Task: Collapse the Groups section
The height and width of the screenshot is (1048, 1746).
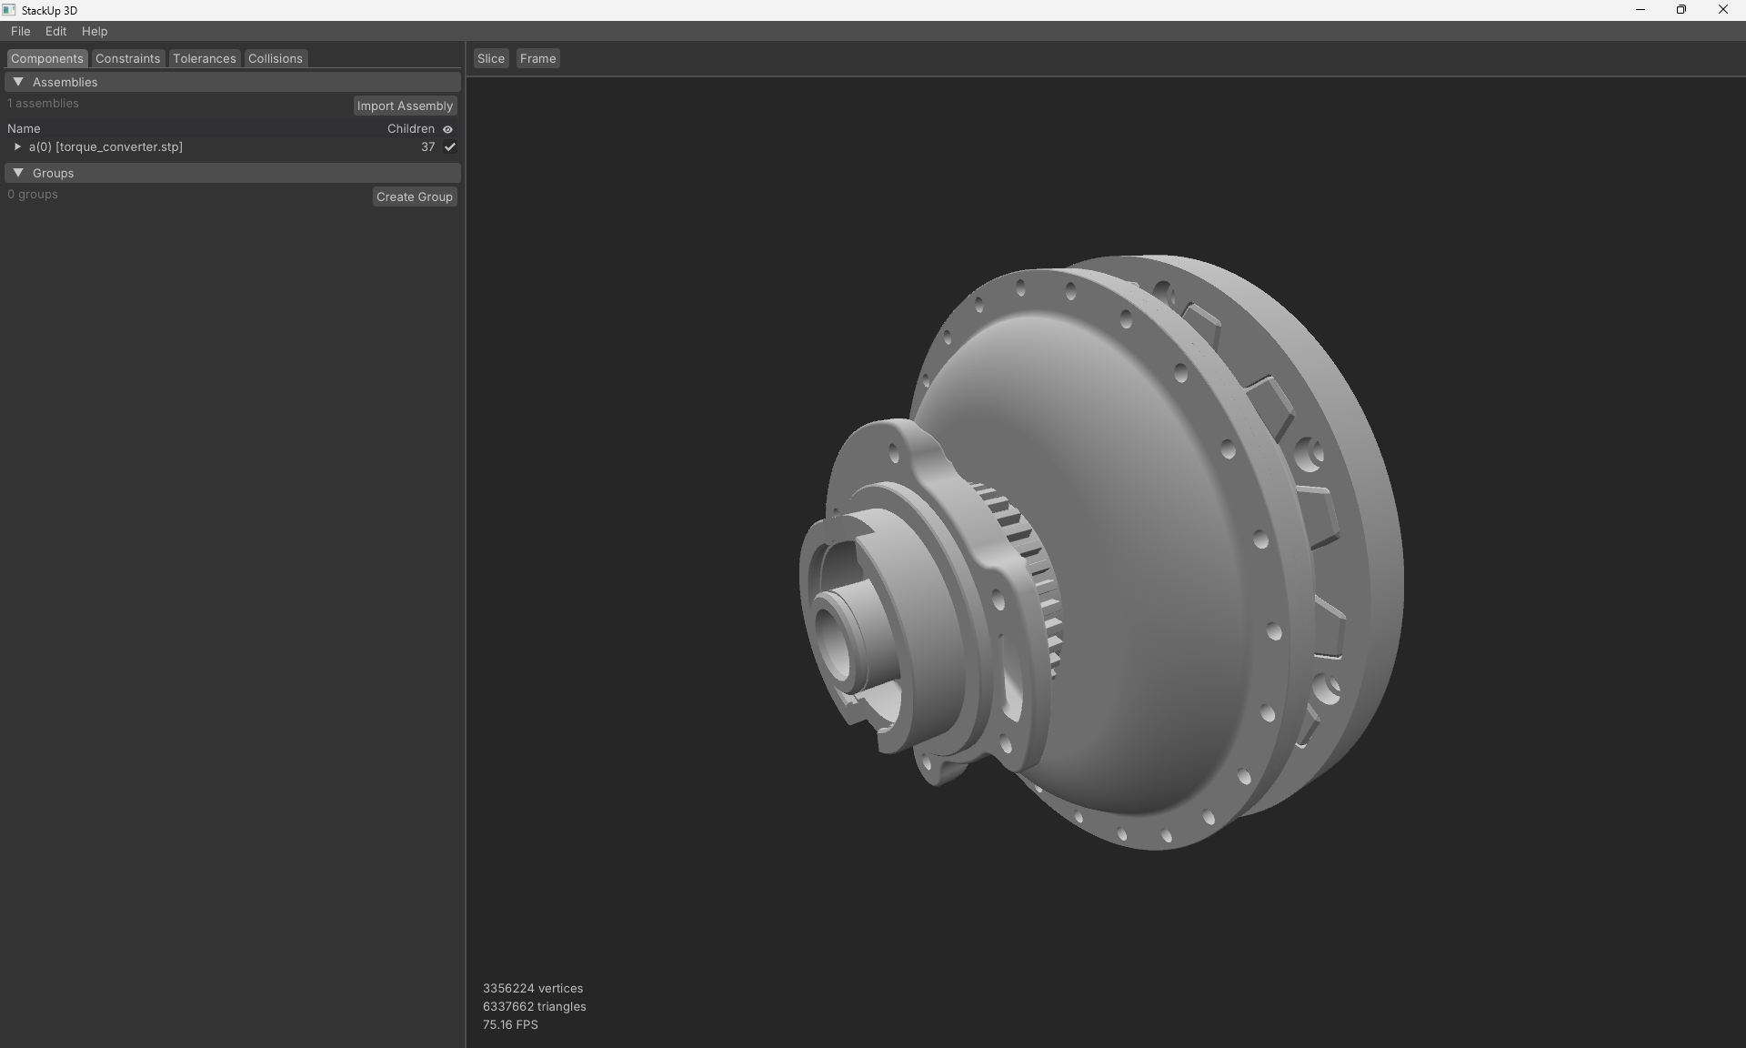Action: click(x=17, y=173)
